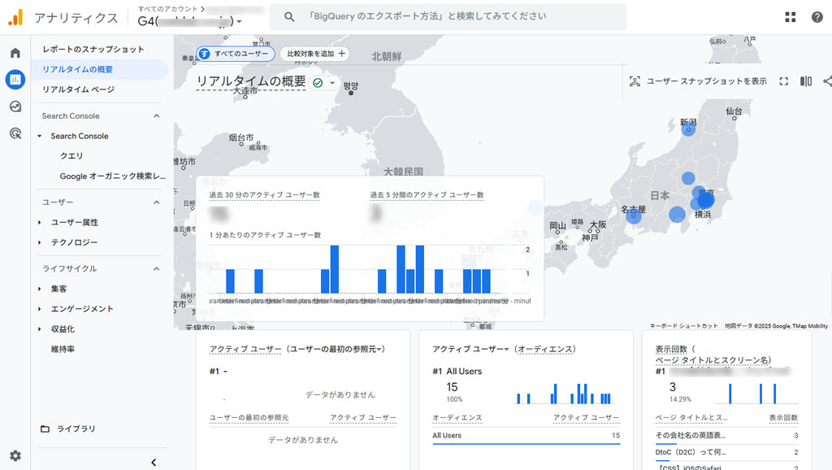Viewport: 832px width, 470px height.
Task: Open Google オーガニック検索 report
Action: click(112, 176)
